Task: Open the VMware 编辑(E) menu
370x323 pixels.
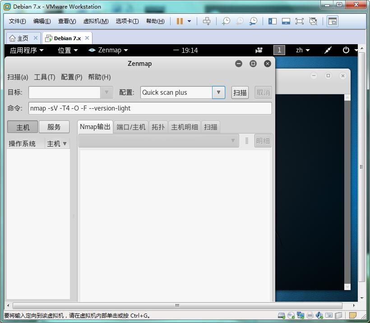Action: point(42,21)
